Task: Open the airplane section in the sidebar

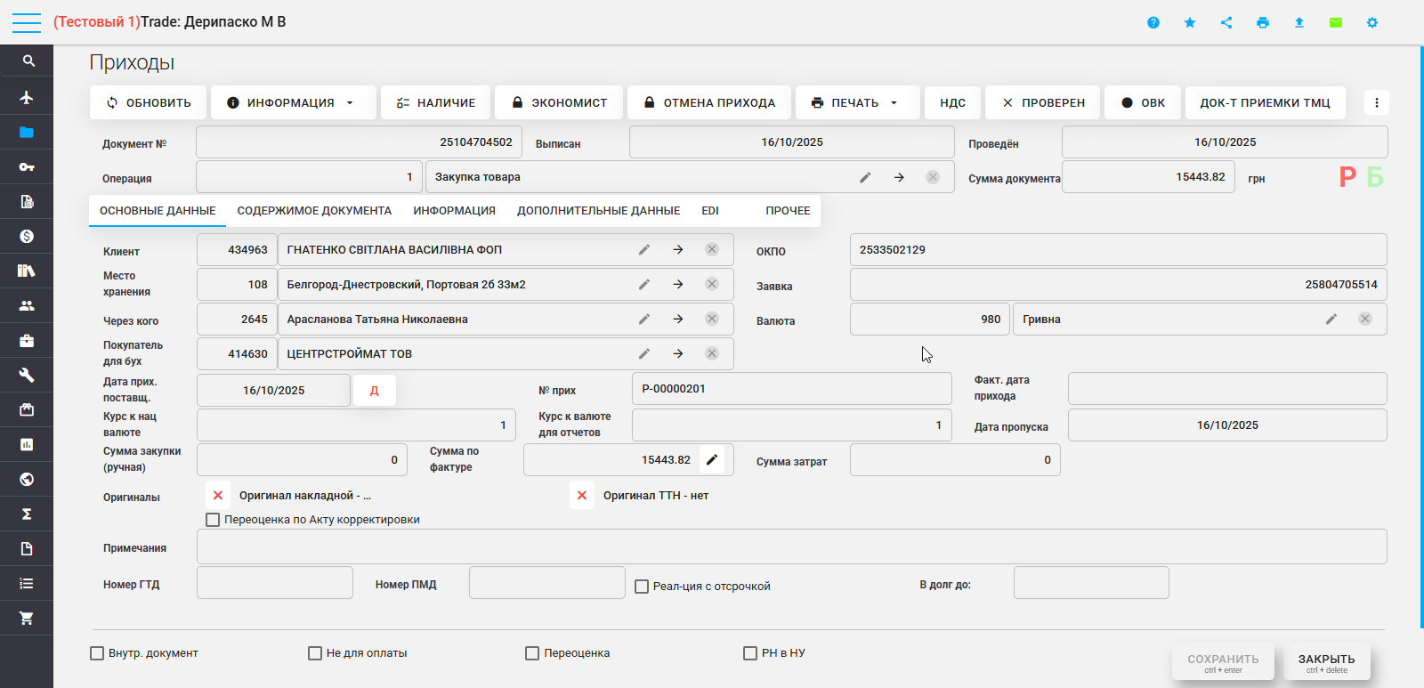Action: click(x=27, y=97)
